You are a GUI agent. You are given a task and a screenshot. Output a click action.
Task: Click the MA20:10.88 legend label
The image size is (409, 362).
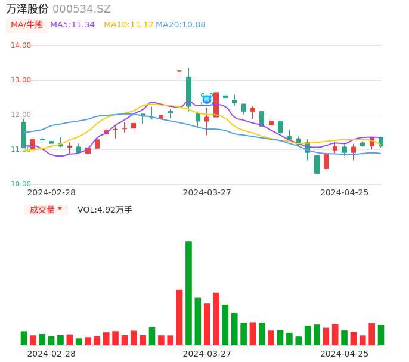point(181,25)
